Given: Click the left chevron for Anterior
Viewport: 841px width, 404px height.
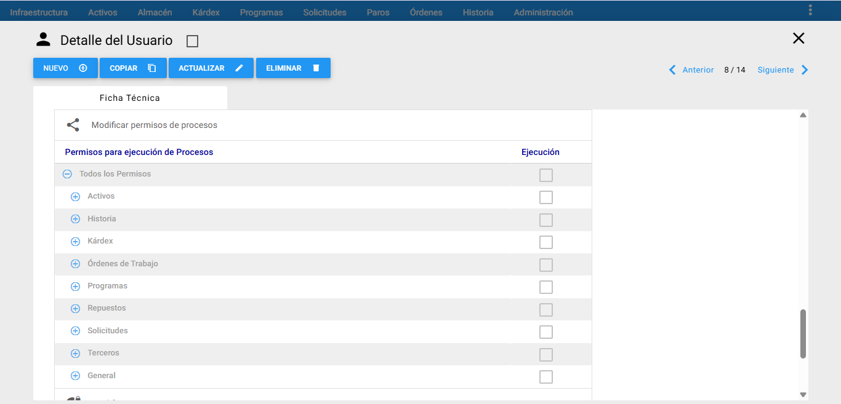Looking at the screenshot, I should click(x=672, y=70).
